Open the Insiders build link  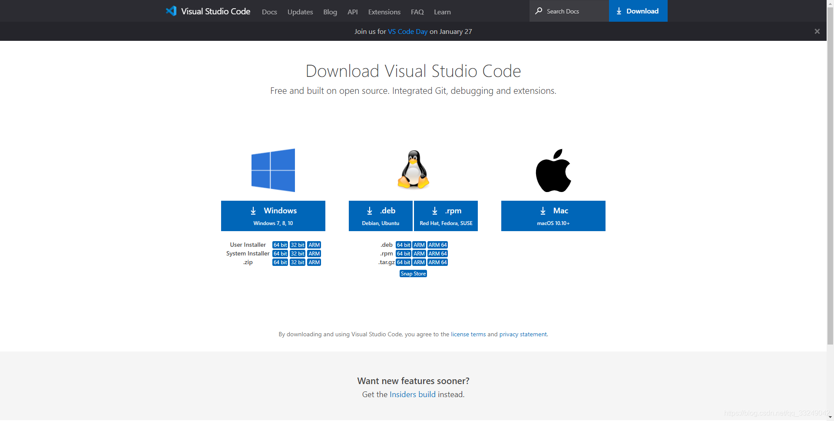413,394
